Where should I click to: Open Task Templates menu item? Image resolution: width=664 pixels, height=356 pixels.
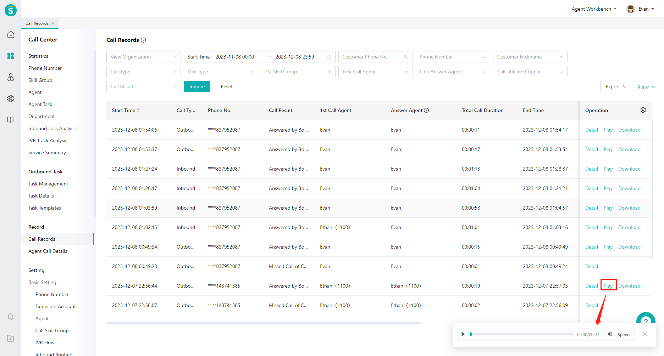[45, 208]
